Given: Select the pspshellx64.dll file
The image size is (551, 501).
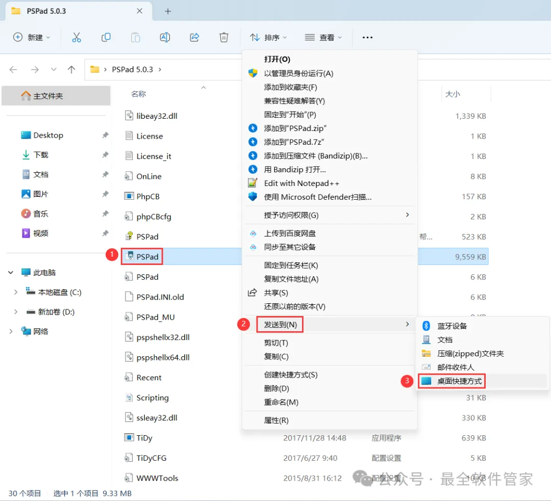Looking at the screenshot, I should (163, 357).
